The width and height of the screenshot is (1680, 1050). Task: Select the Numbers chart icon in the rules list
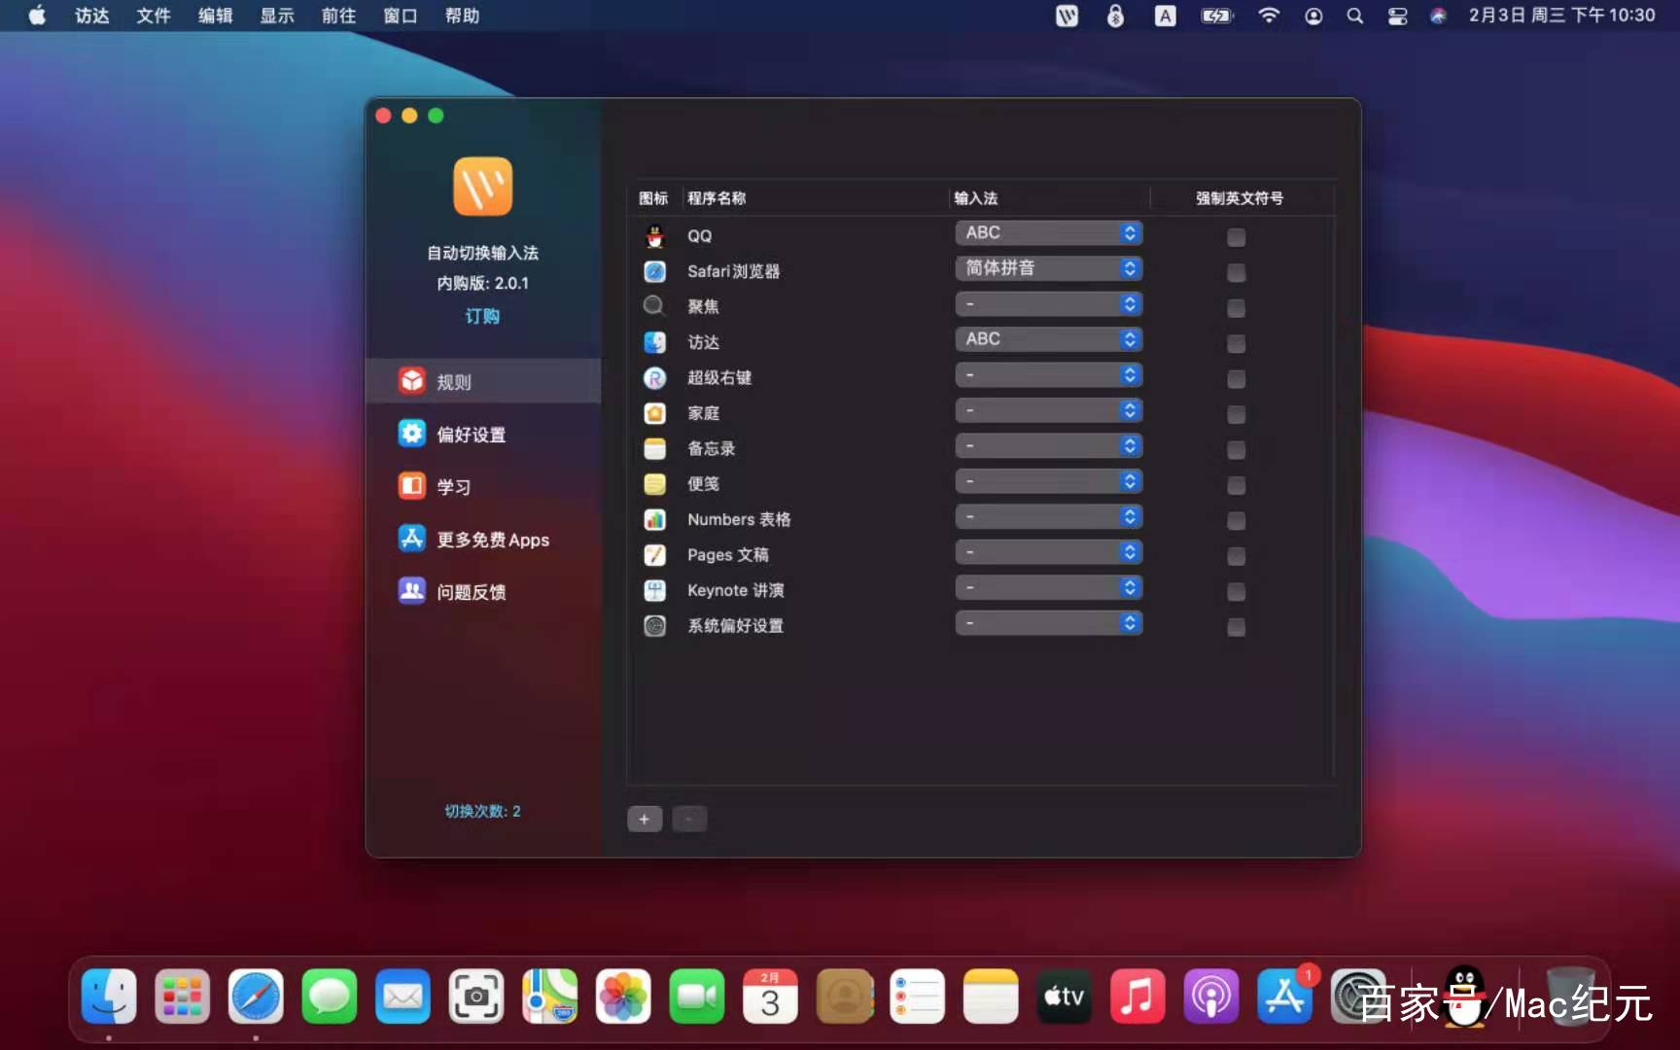[655, 519]
